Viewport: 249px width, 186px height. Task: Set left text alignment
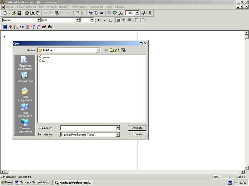pos(118,20)
